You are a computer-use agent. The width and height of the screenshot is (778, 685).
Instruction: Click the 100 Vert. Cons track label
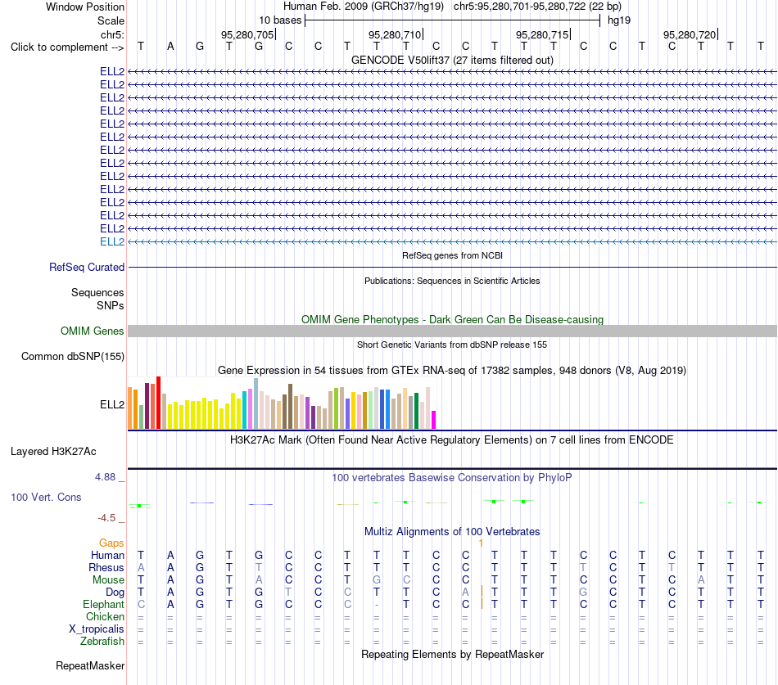[x=46, y=497]
